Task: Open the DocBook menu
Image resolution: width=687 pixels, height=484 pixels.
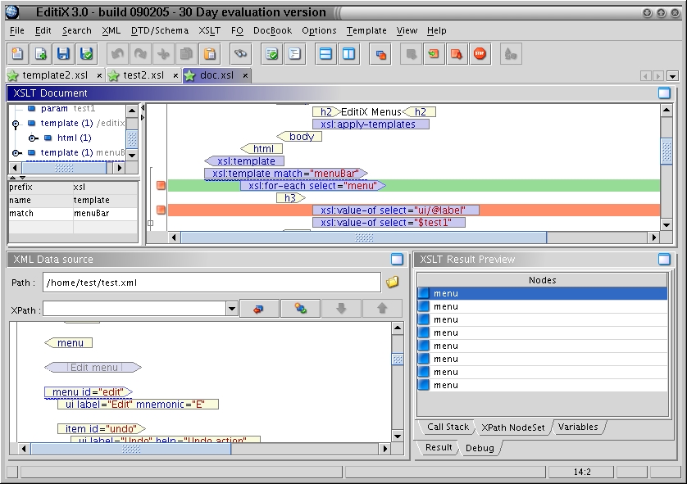Action: [272, 30]
